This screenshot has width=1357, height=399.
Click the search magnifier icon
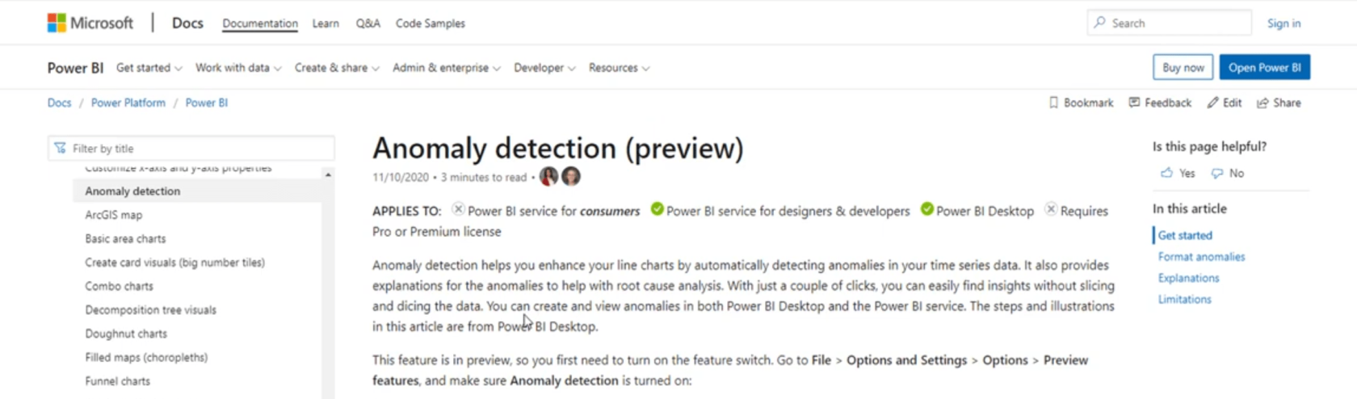1099,23
